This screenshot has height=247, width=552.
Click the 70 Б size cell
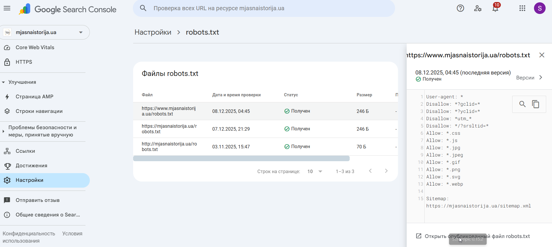361,147
